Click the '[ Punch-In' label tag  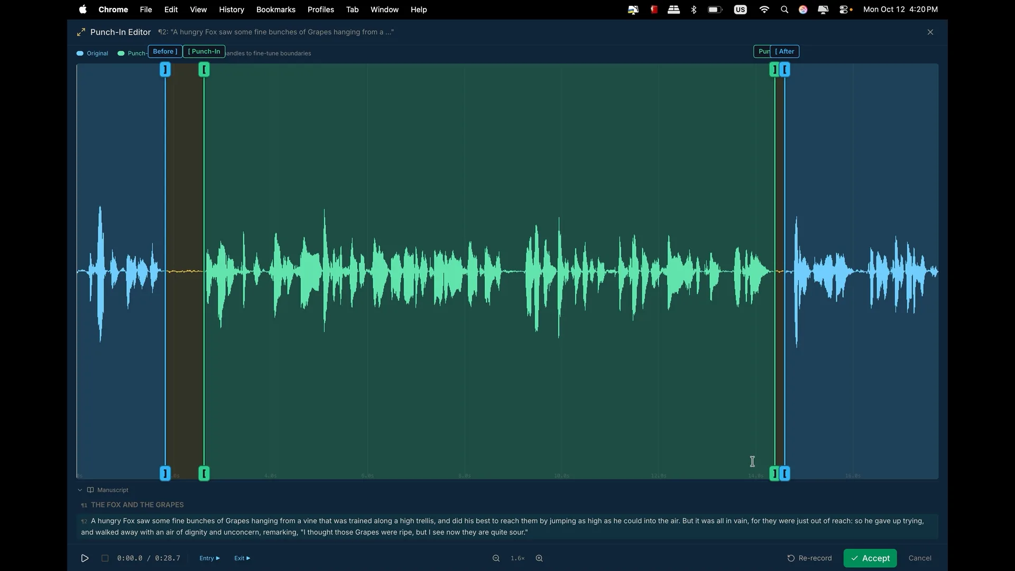tap(204, 51)
